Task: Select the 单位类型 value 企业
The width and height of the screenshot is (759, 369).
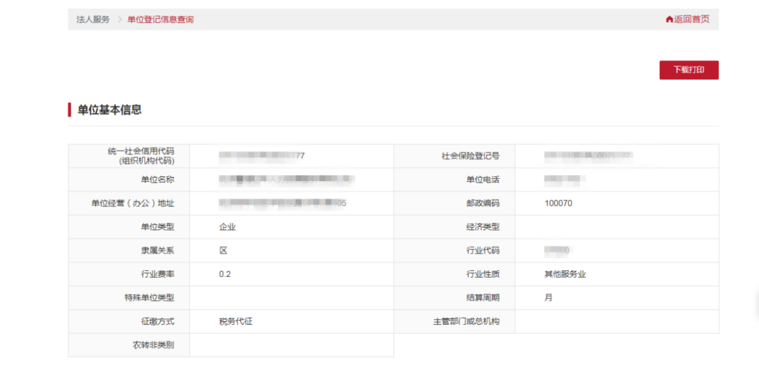Action: point(227,227)
